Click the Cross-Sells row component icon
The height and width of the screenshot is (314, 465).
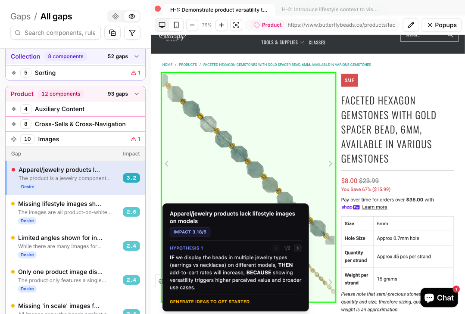[x=14, y=124]
